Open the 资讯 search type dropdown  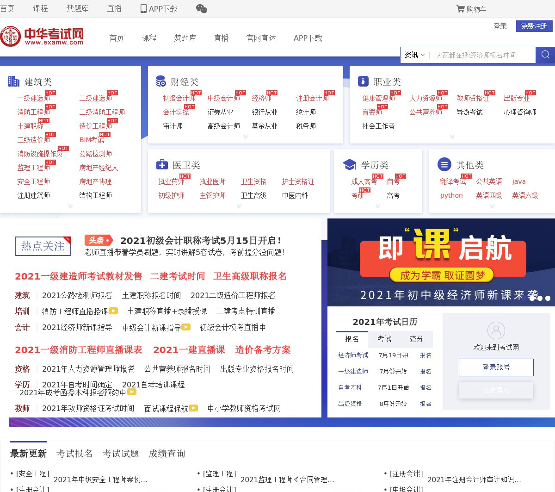click(x=414, y=55)
